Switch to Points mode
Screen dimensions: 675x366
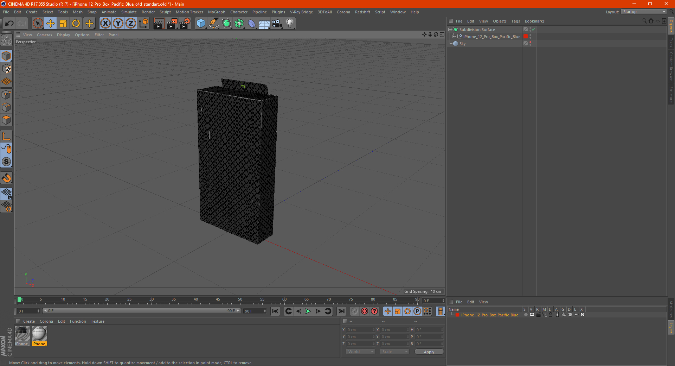[6, 95]
